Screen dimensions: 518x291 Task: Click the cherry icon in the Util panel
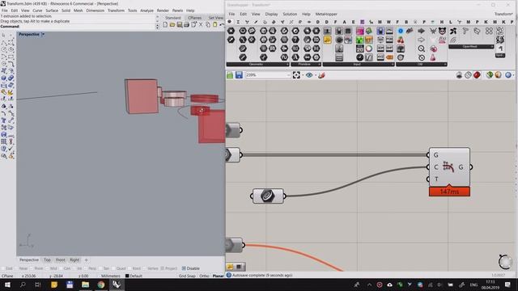(x=401, y=40)
